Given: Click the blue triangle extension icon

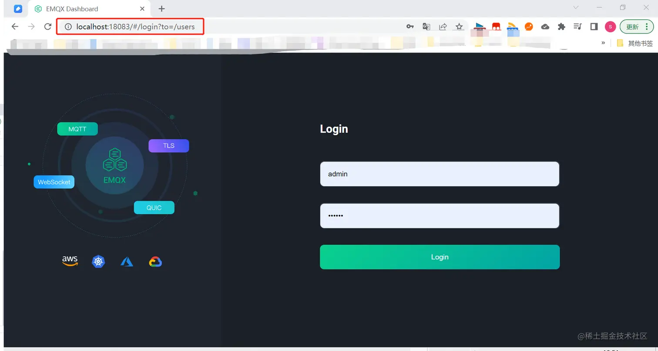Looking at the screenshot, I should pos(480,27).
